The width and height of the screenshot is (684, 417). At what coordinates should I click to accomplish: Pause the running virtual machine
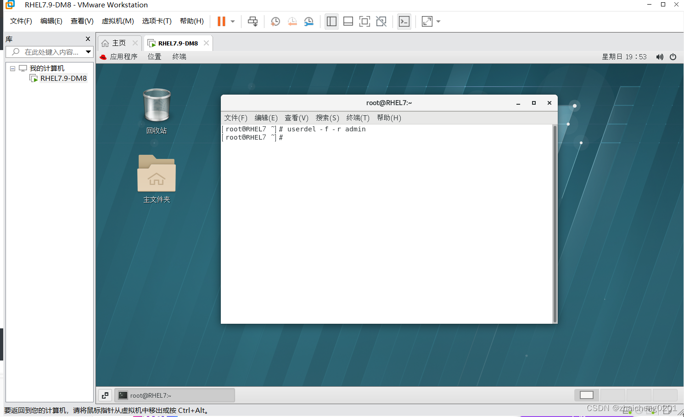click(x=221, y=21)
